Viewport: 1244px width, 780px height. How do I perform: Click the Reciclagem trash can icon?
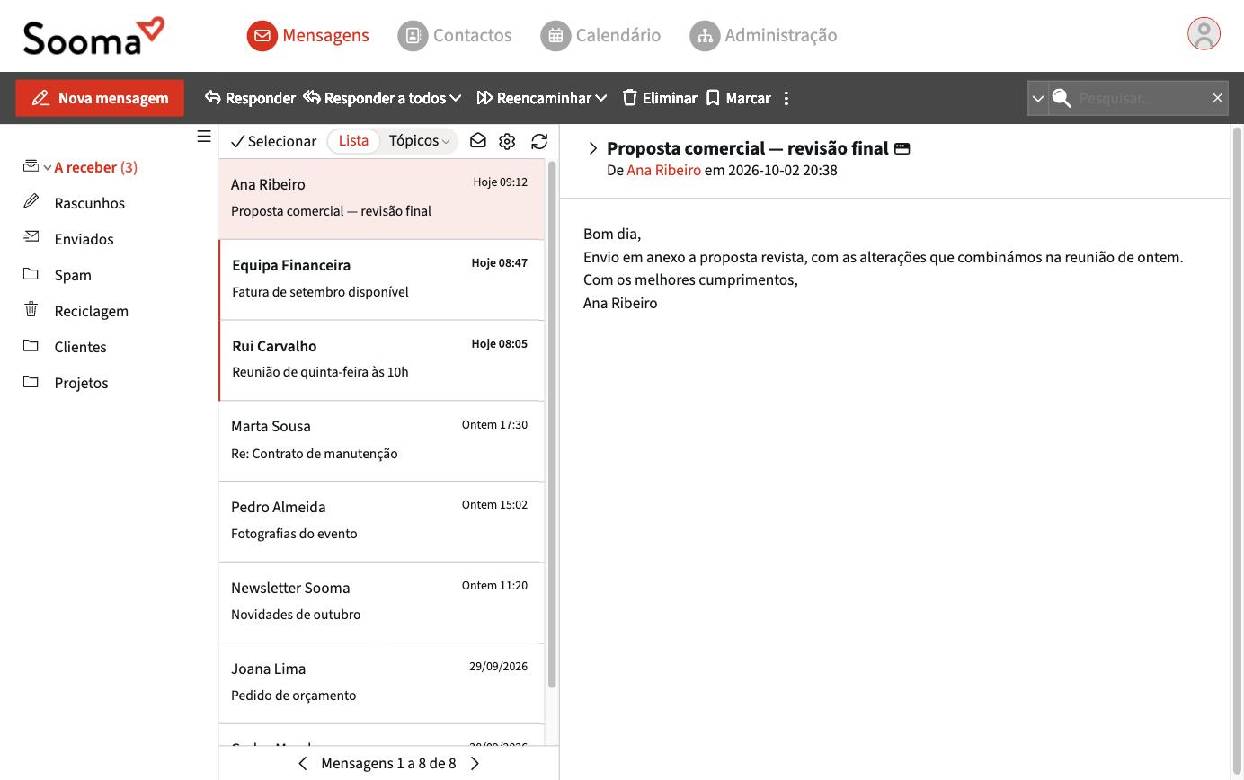[31, 309]
